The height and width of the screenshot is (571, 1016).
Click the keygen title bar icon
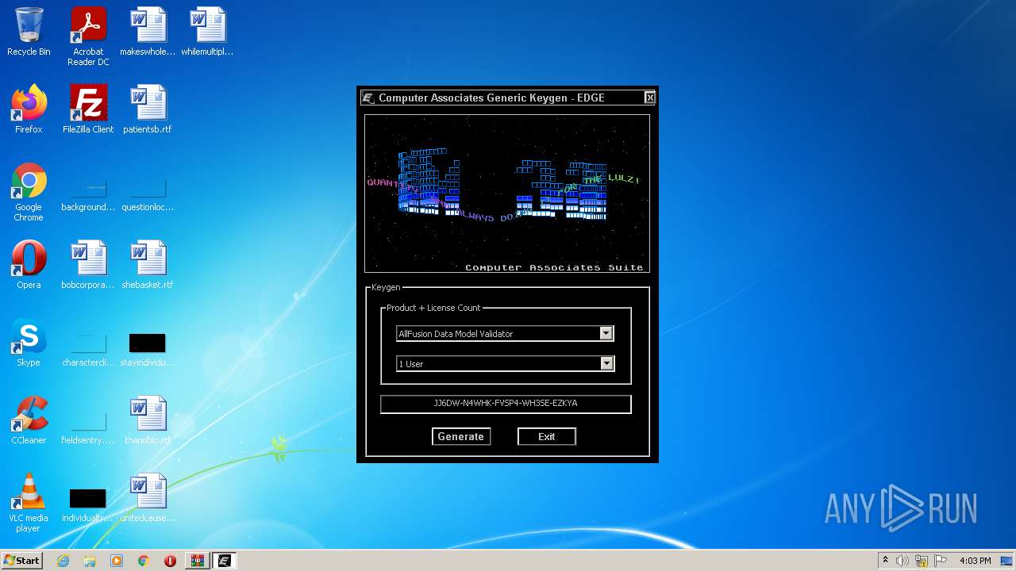[368, 98]
